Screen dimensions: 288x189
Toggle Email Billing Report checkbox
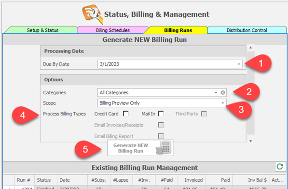161,136
